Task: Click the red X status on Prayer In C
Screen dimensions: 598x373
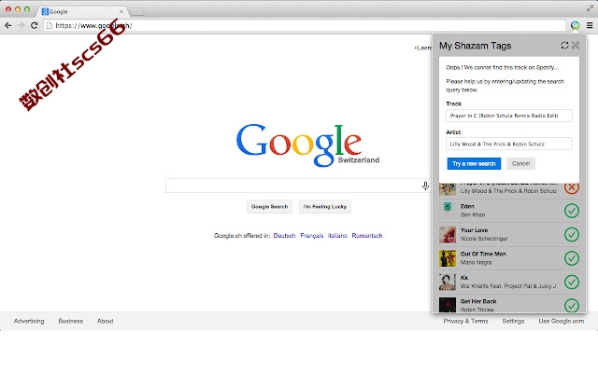Action: pyautogui.click(x=572, y=187)
